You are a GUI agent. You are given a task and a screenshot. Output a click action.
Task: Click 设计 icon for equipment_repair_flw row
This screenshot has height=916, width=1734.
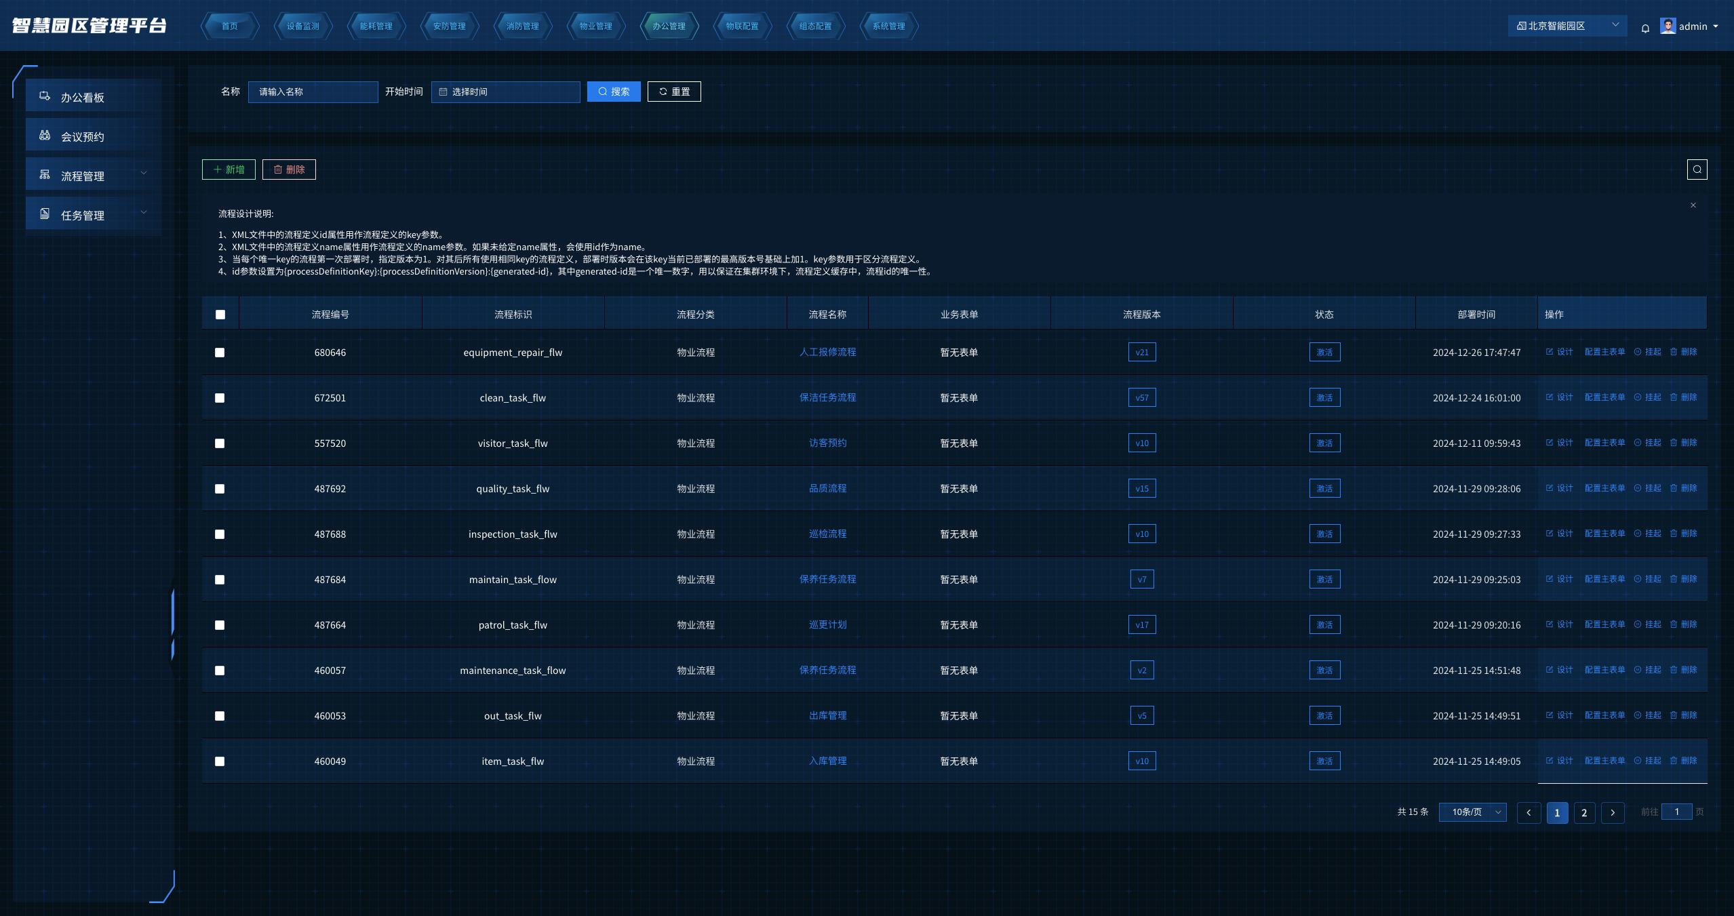point(1550,352)
